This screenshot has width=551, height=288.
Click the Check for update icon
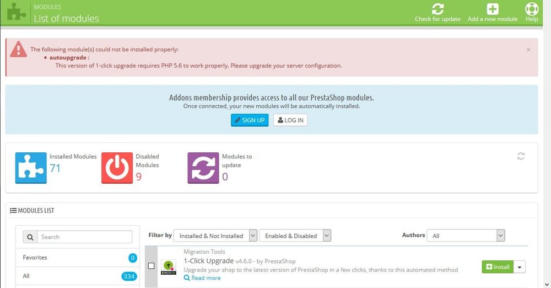(437, 9)
